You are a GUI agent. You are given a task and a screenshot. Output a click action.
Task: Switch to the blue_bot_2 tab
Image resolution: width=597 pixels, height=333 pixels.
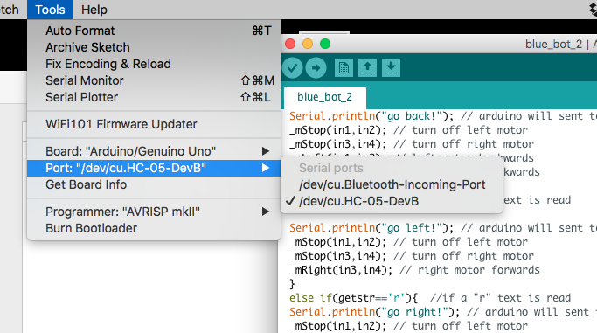coord(325,97)
